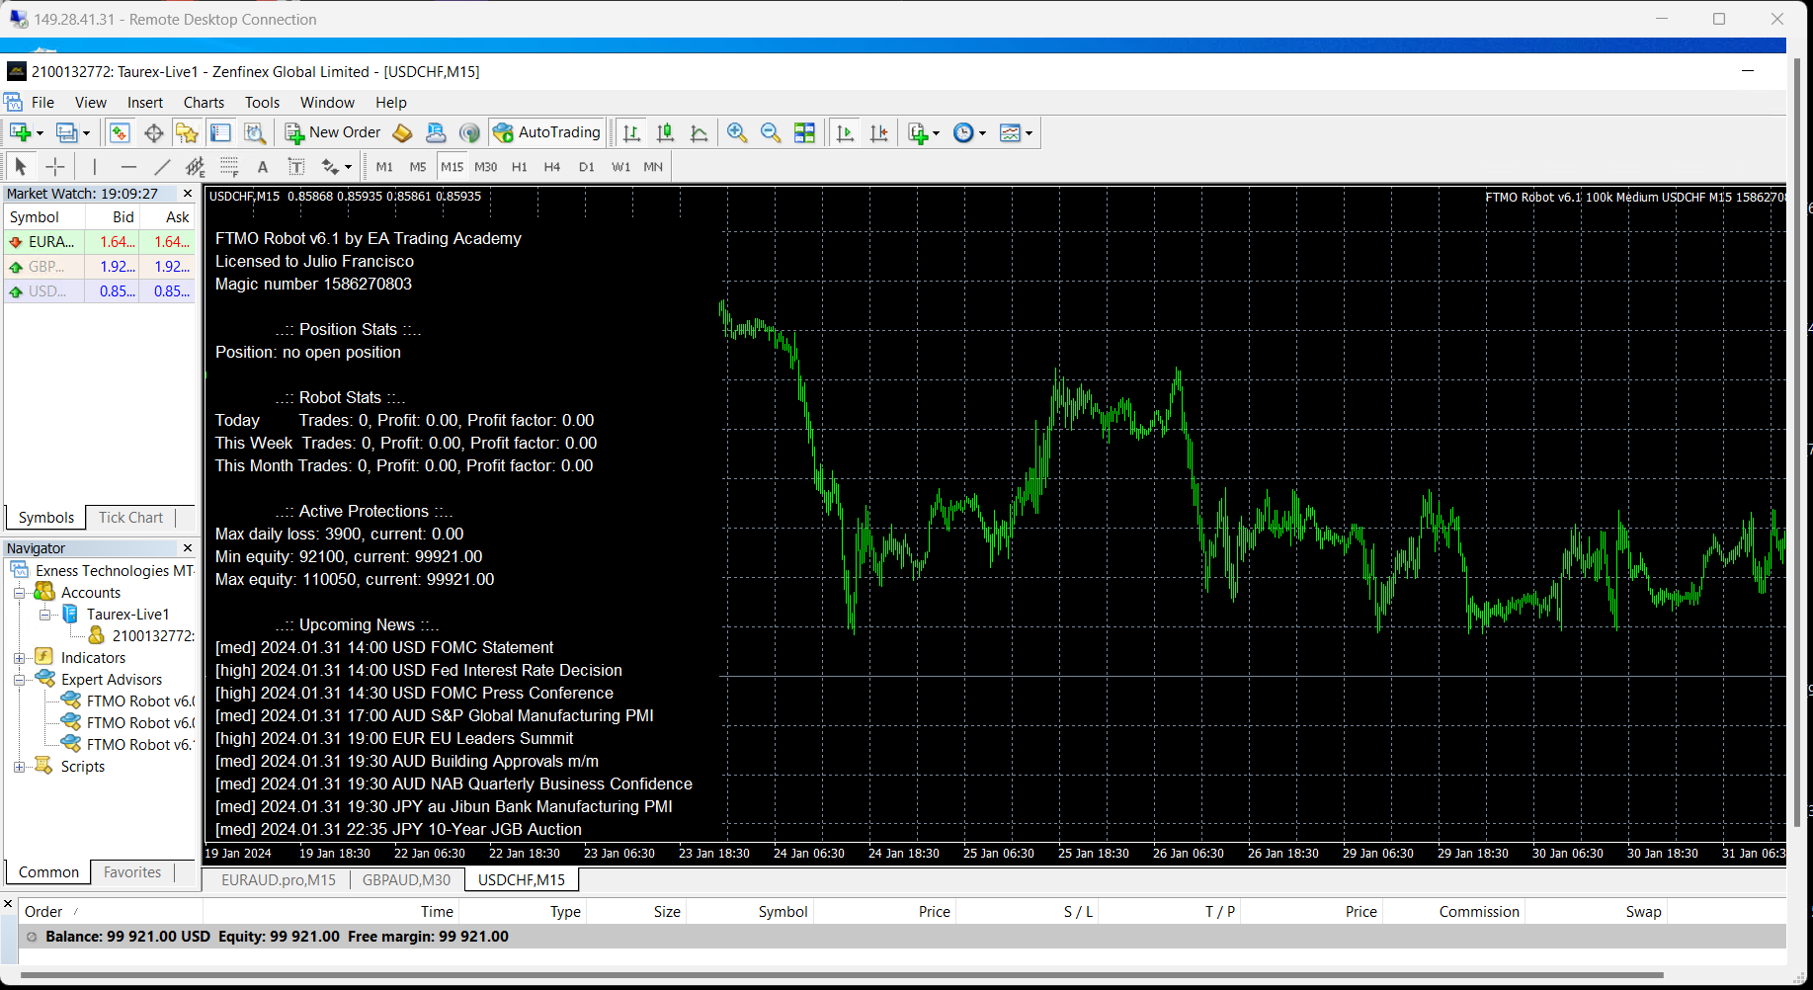Image resolution: width=1813 pixels, height=990 pixels.
Task: Click the Periods clock icon
Action: pyautogui.click(x=963, y=132)
